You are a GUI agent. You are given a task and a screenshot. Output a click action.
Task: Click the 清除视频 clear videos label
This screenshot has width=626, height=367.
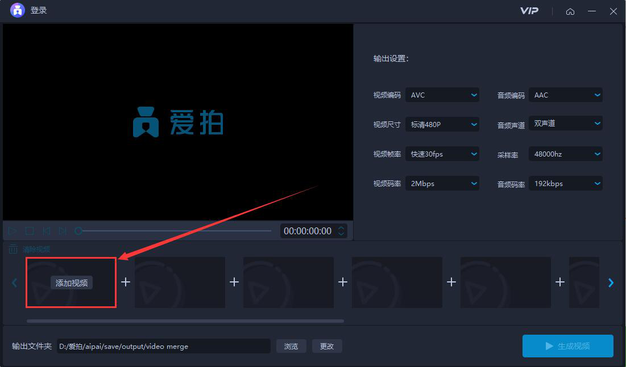click(36, 250)
